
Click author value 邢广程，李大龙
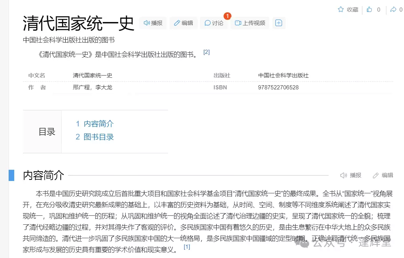coord(93,87)
